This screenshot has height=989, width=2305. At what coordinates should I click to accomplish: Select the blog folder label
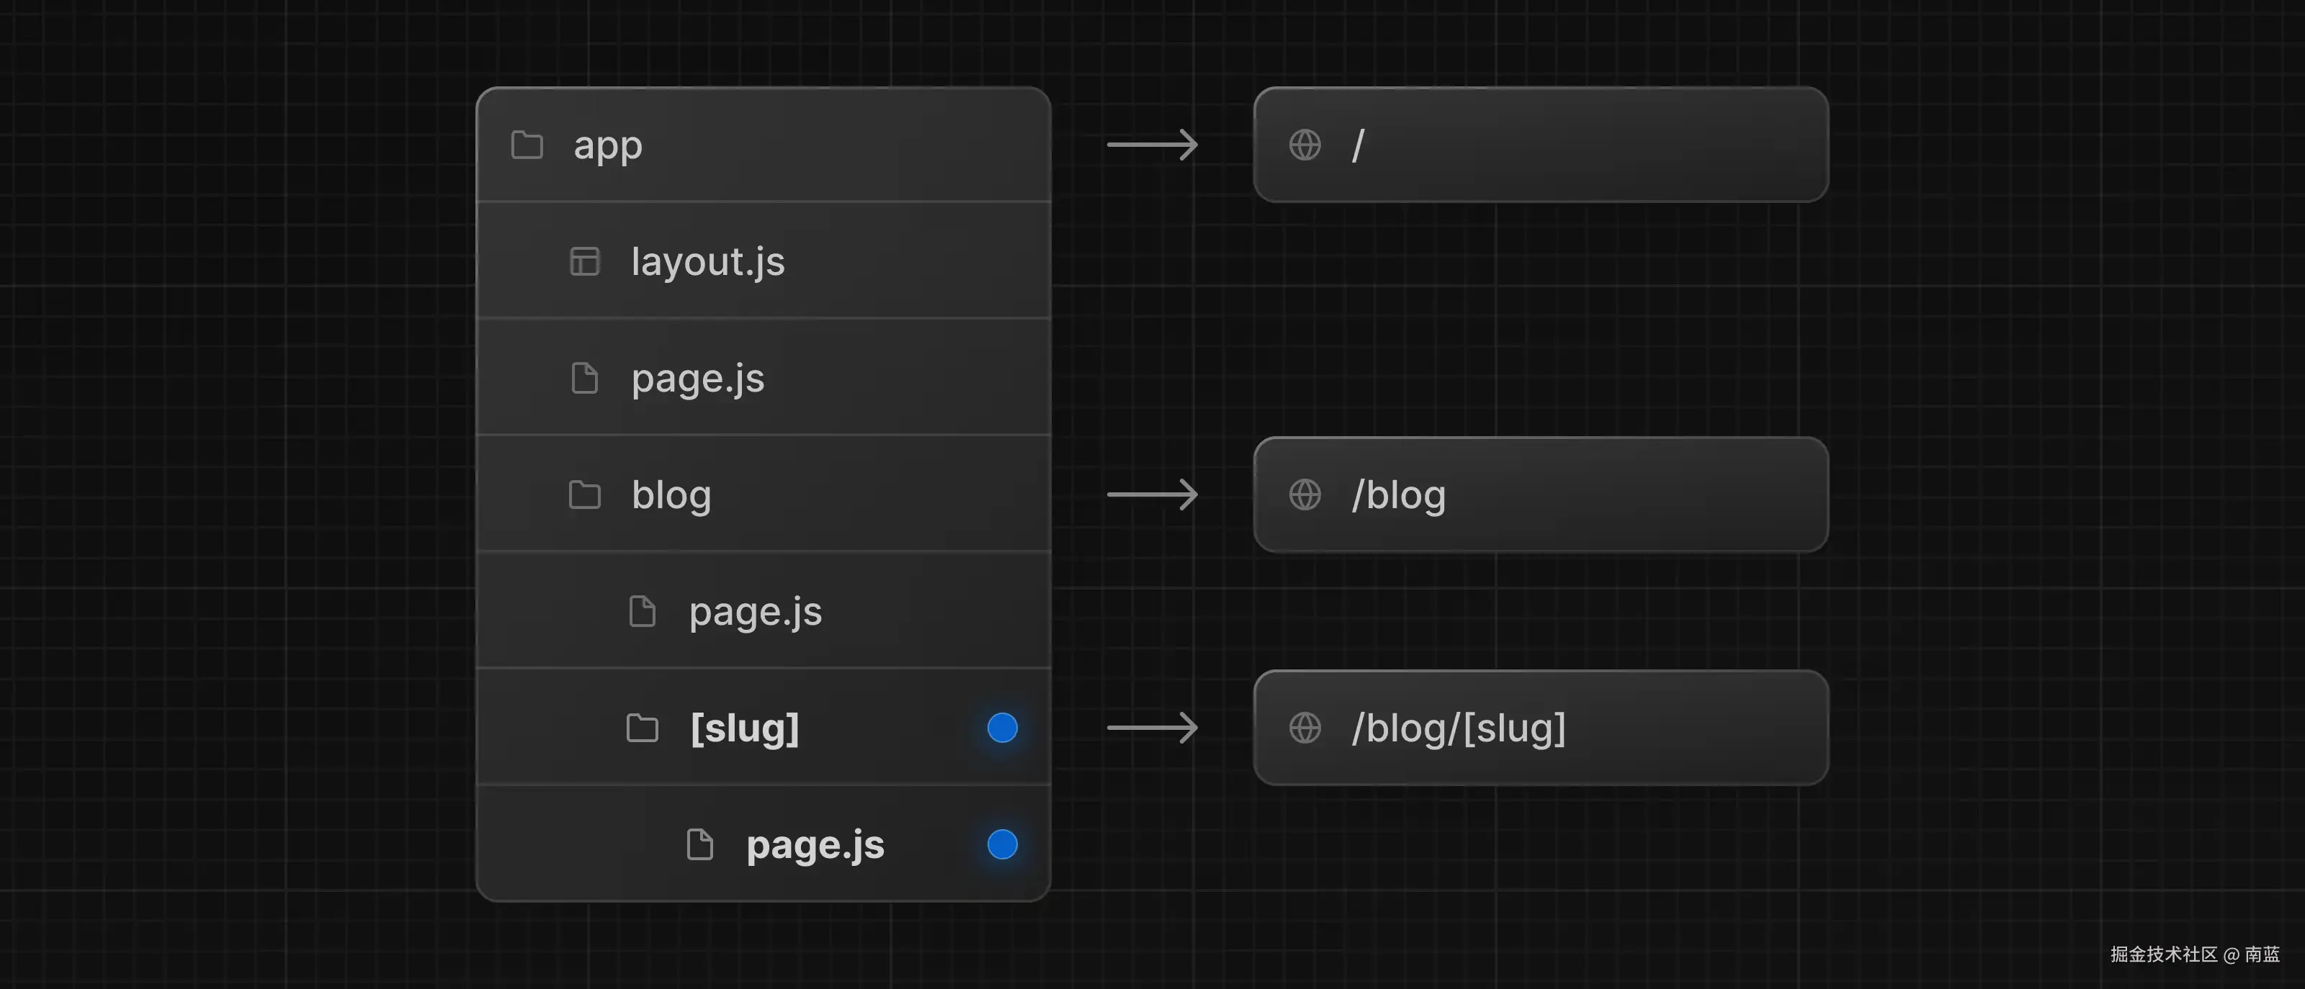click(671, 494)
